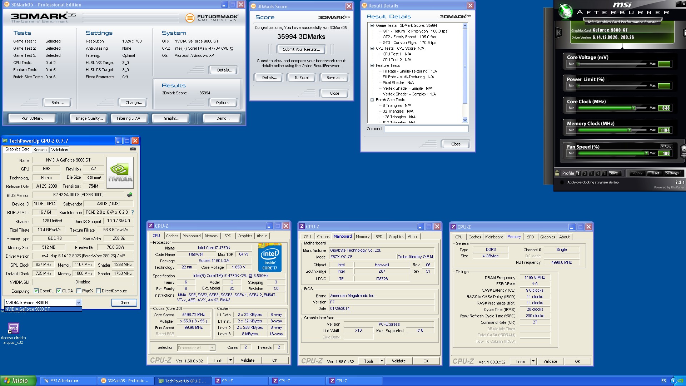This screenshot has height=386, width=686.
Task: Click the Afterburner user define fan gear icon
Action: pyautogui.click(x=683, y=150)
